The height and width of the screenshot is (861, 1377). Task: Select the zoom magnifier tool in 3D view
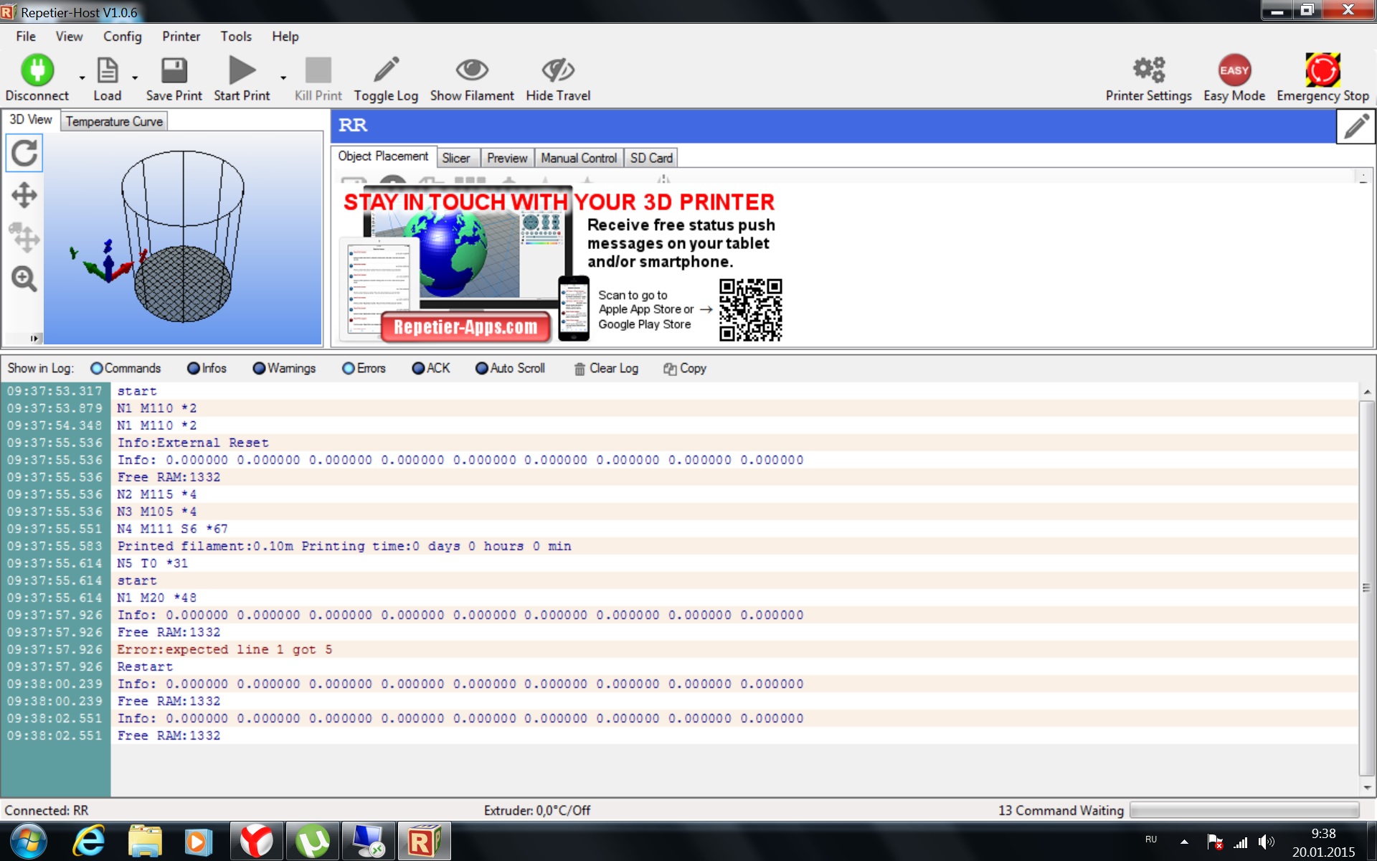[x=24, y=279]
